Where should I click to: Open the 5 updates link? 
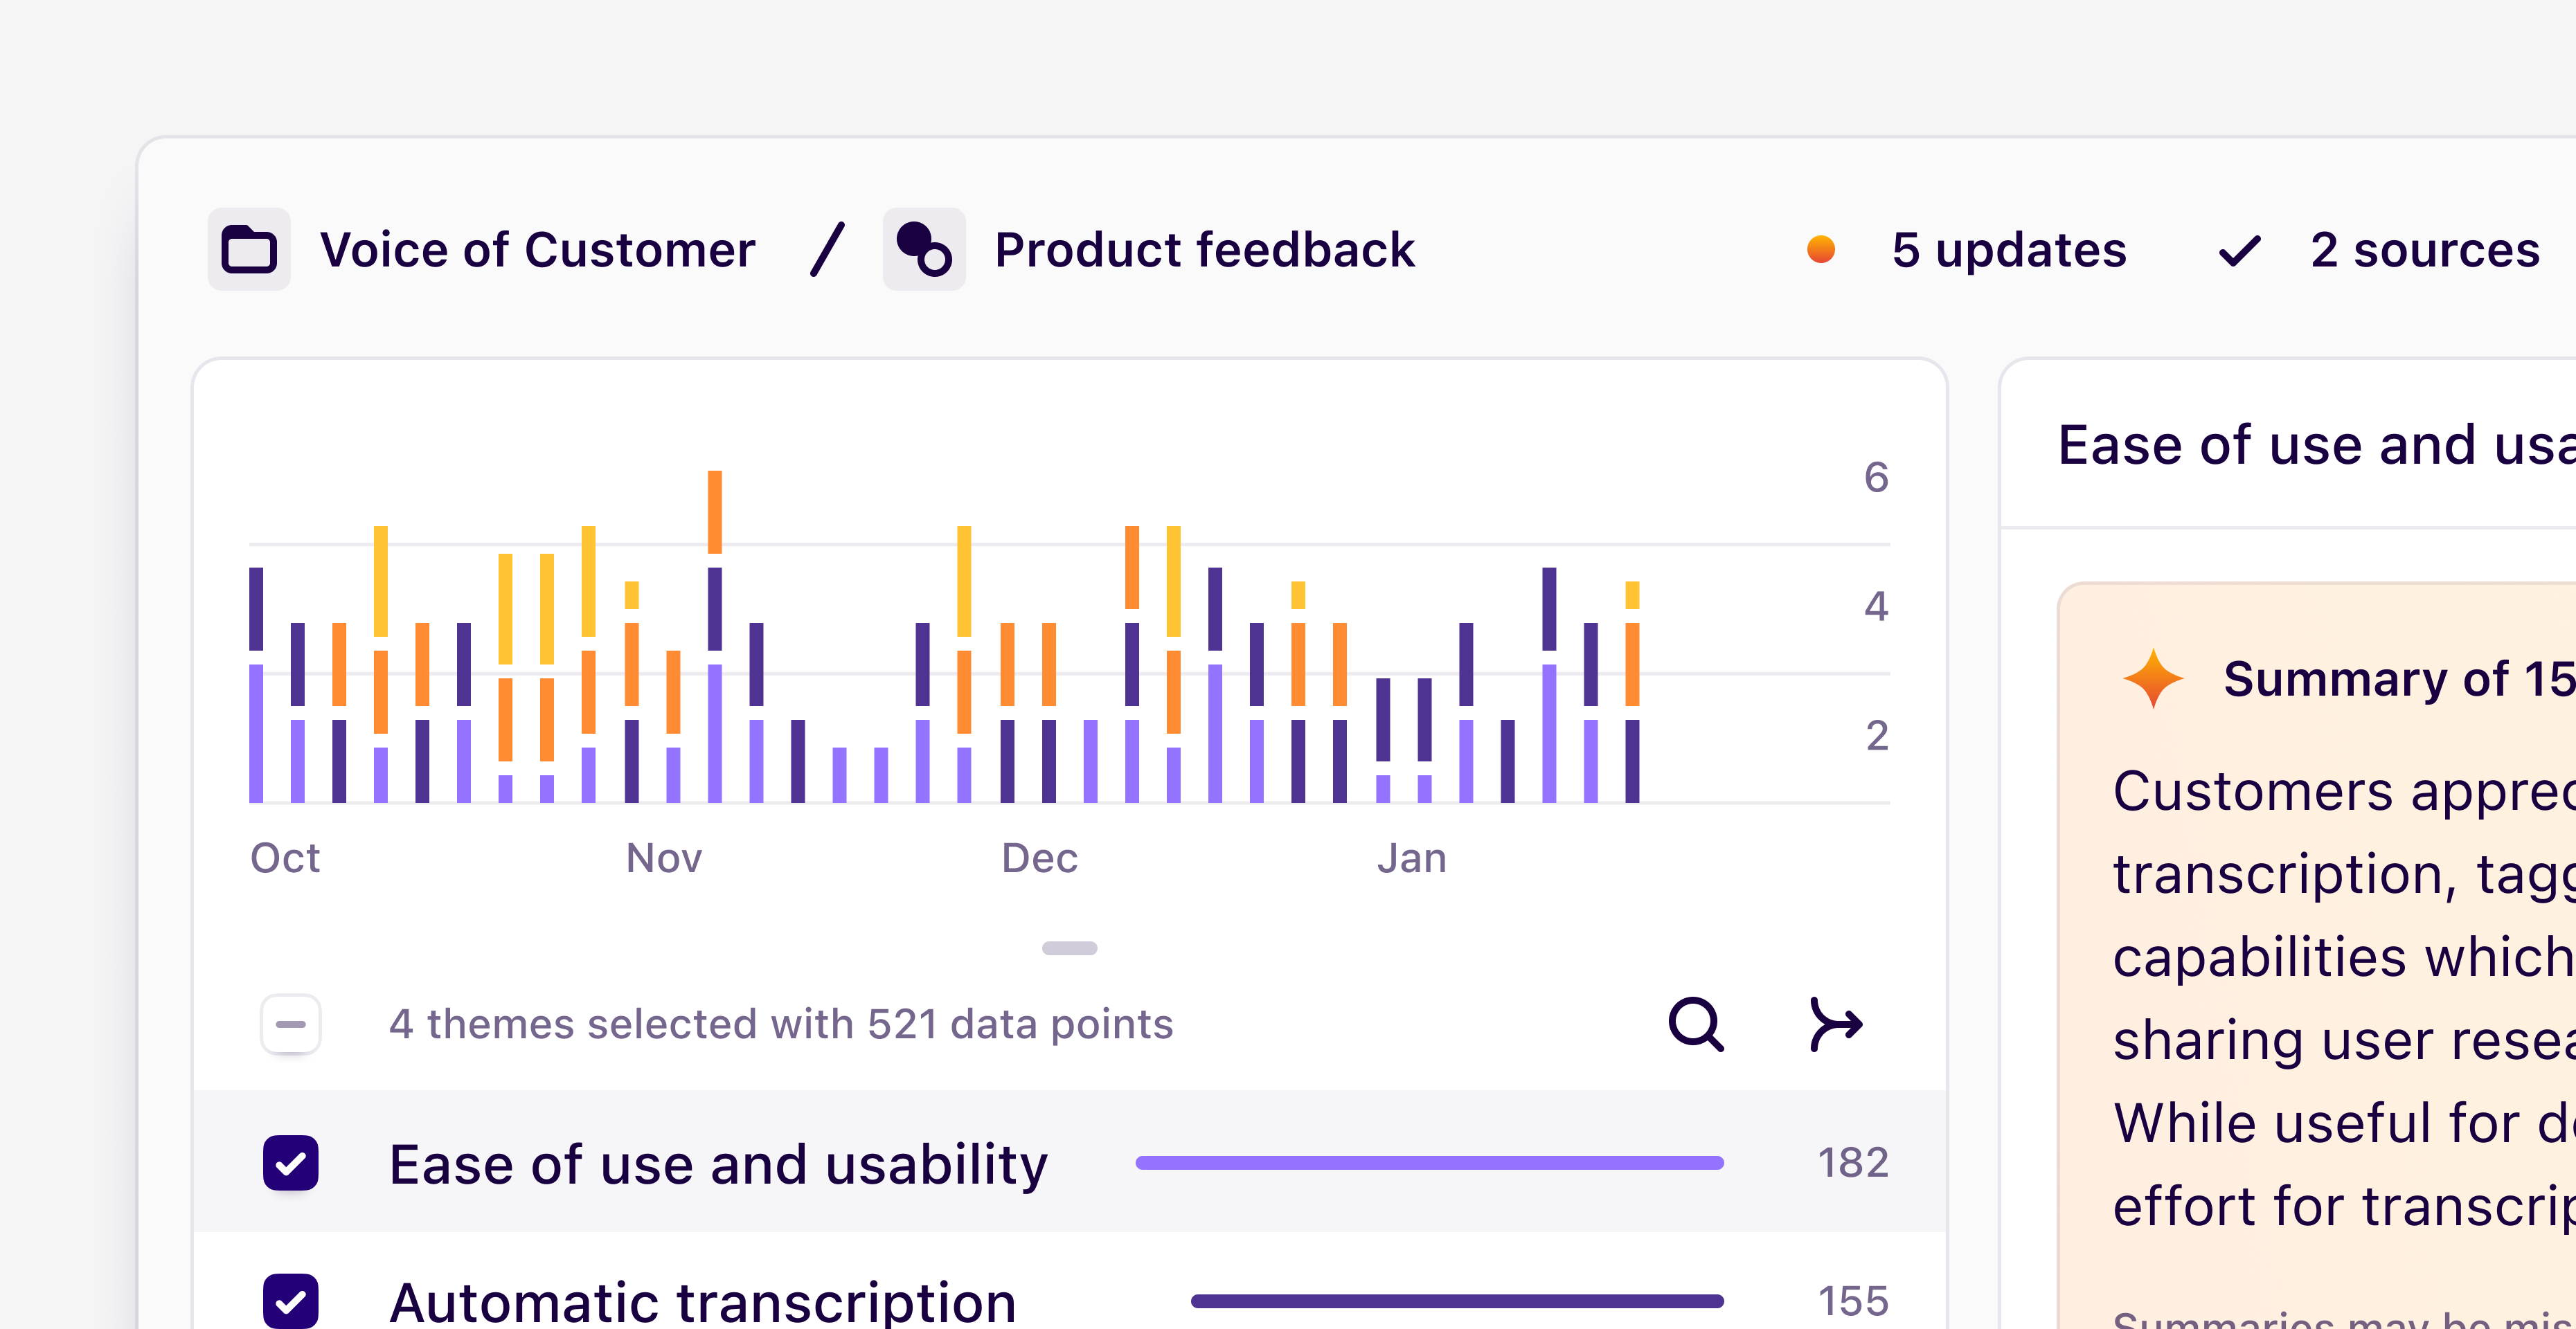tap(2008, 250)
